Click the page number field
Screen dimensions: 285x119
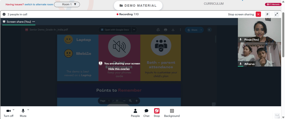[109, 101]
